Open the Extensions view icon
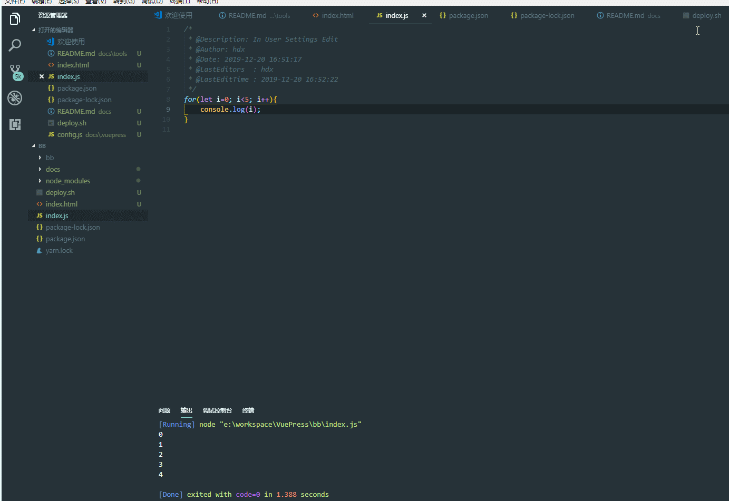 click(15, 124)
